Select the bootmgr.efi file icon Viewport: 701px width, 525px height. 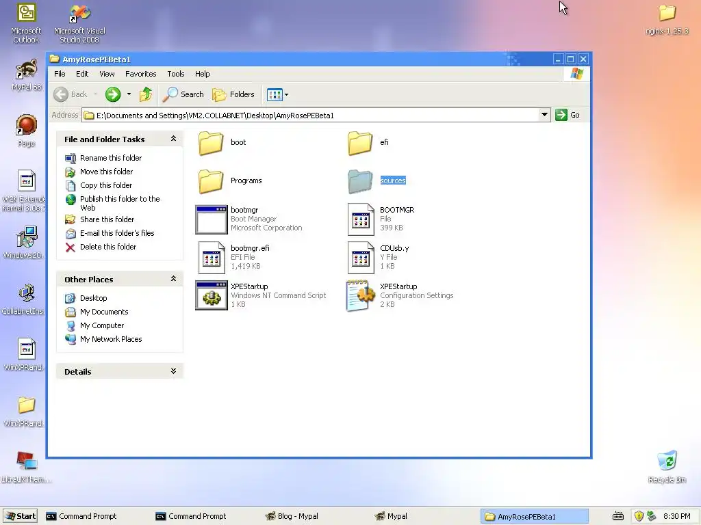click(212, 258)
